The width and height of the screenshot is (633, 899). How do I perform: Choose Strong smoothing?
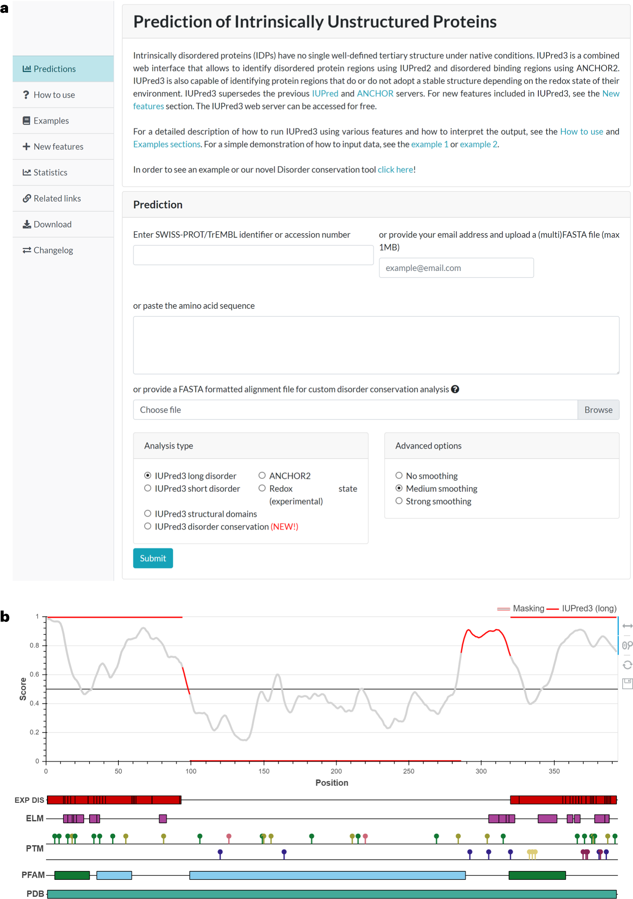click(399, 501)
